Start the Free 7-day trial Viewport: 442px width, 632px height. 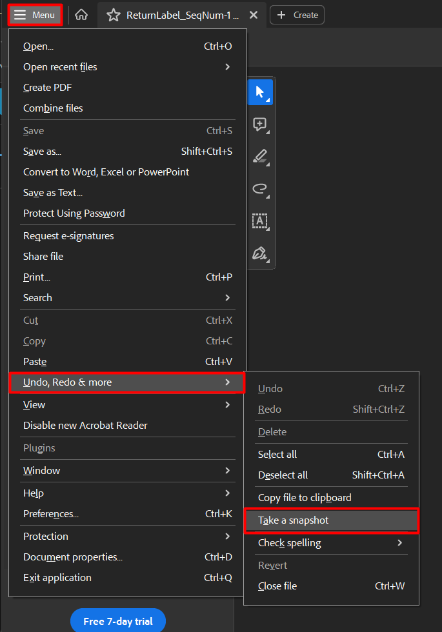(x=118, y=620)
